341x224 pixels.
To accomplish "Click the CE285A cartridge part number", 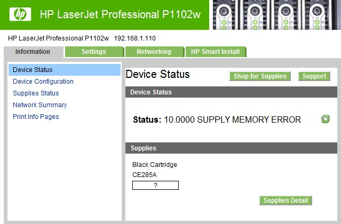I will click(x=145, y=175).
